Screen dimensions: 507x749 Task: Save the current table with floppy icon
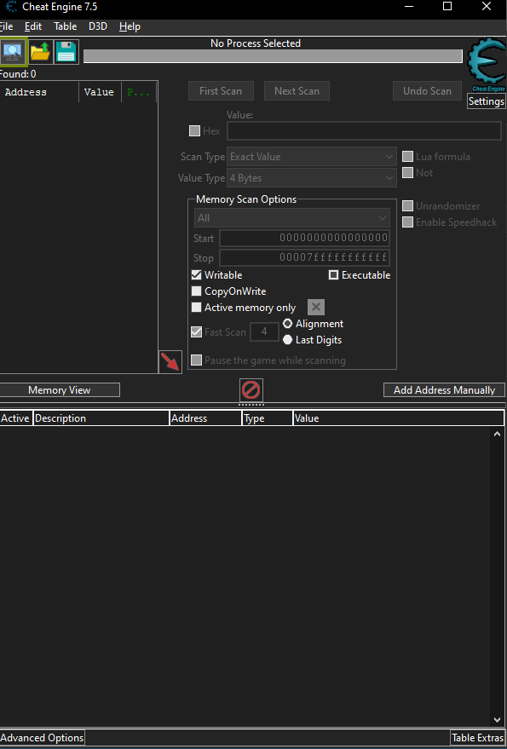coord(66,52)
